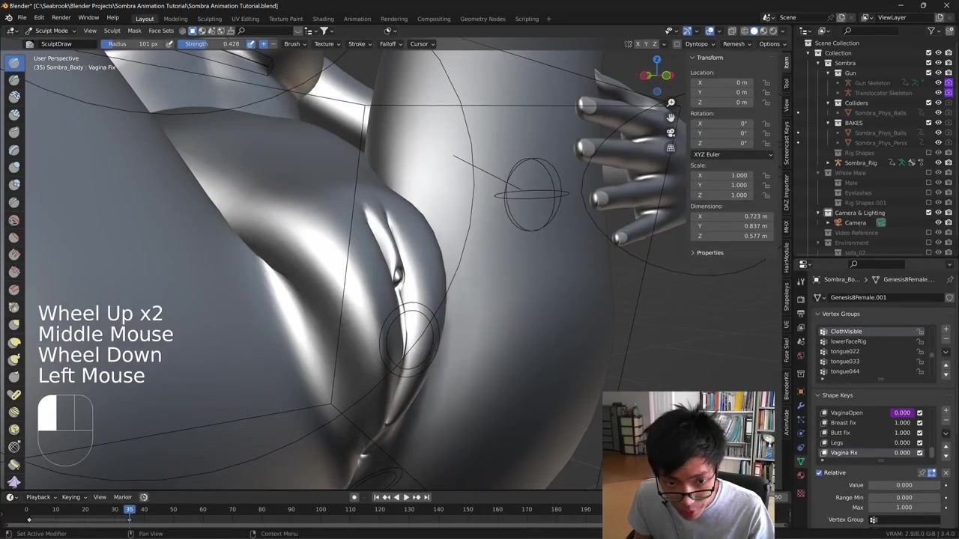Image resolution: width=959 pixels, height=539 pixels.
Task: Uncheck the Breast fix shape key checkbox
Action: point(919,423)
